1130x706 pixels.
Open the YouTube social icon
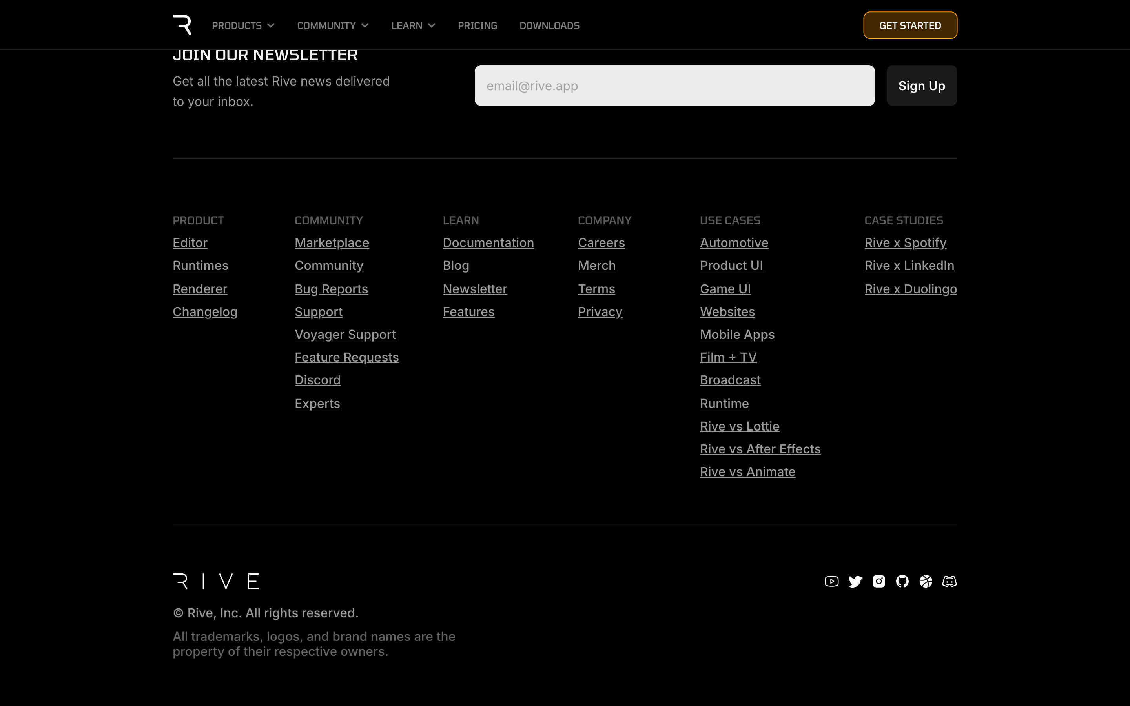pyautogui.click(x=832, y=581)
